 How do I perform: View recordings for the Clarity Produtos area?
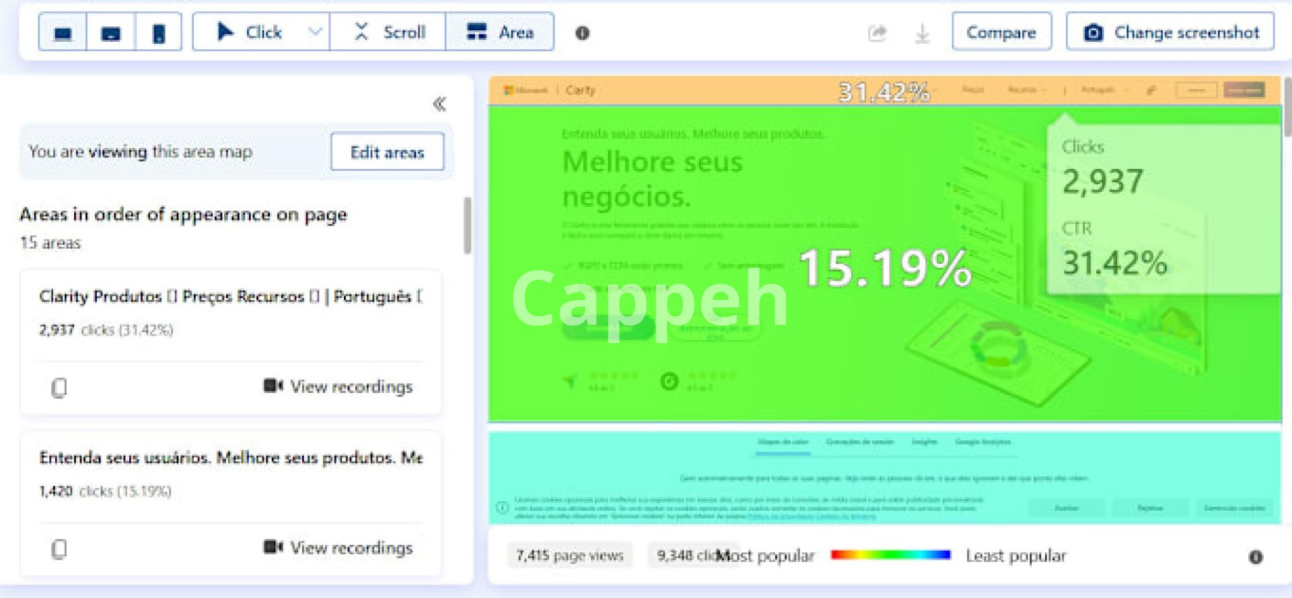point(338,387)
